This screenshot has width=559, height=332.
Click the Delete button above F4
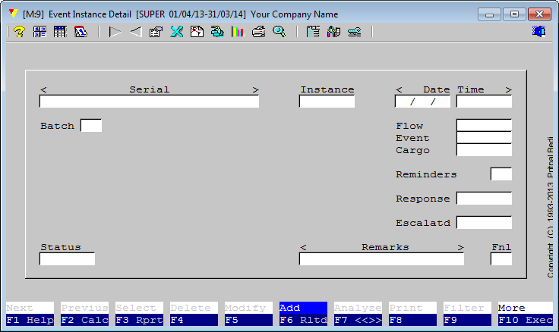[x=194, y=308]
